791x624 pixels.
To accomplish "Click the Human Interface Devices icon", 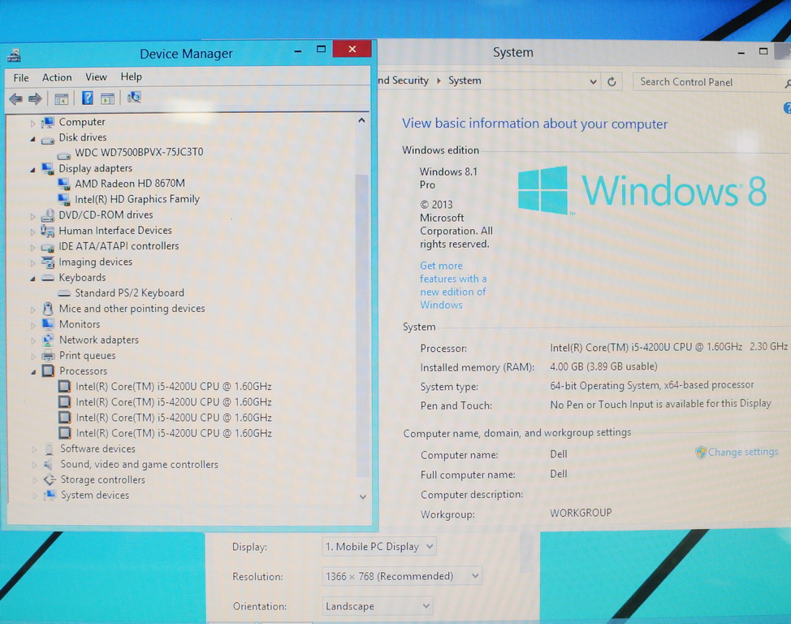I will 48,232.
